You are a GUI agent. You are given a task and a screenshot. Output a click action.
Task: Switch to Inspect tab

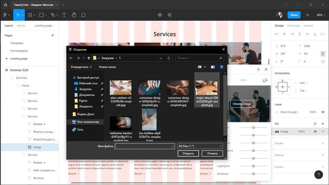tap(308, 26)
